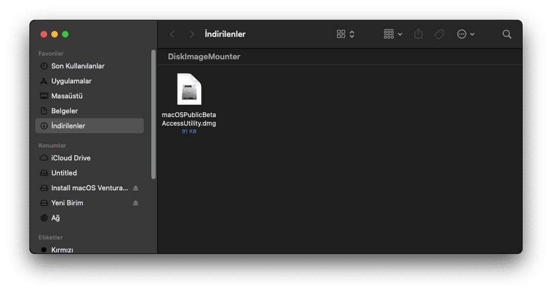This screenshot has height=293, width=552.
Task: Click the İndirilenler window title
Action: (225, 34)
